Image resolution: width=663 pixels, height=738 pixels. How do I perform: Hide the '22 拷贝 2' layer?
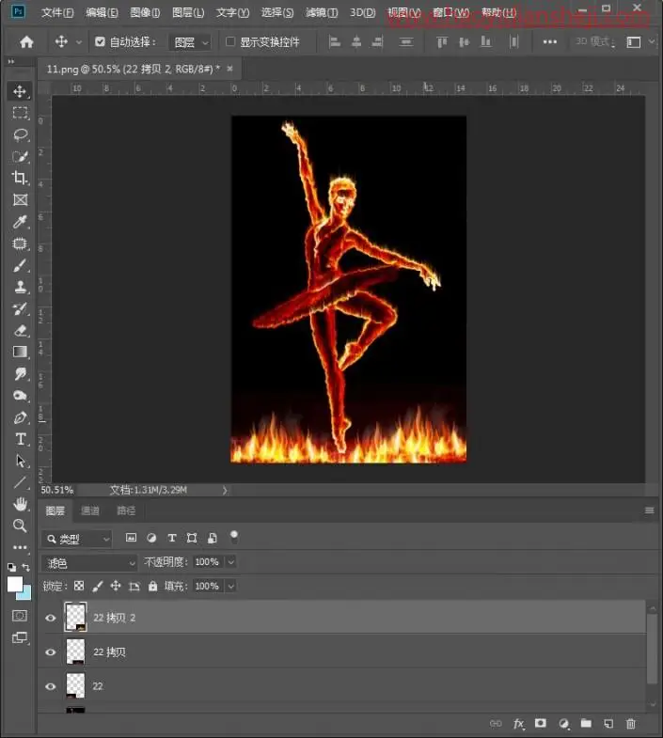tap(51, 618)
